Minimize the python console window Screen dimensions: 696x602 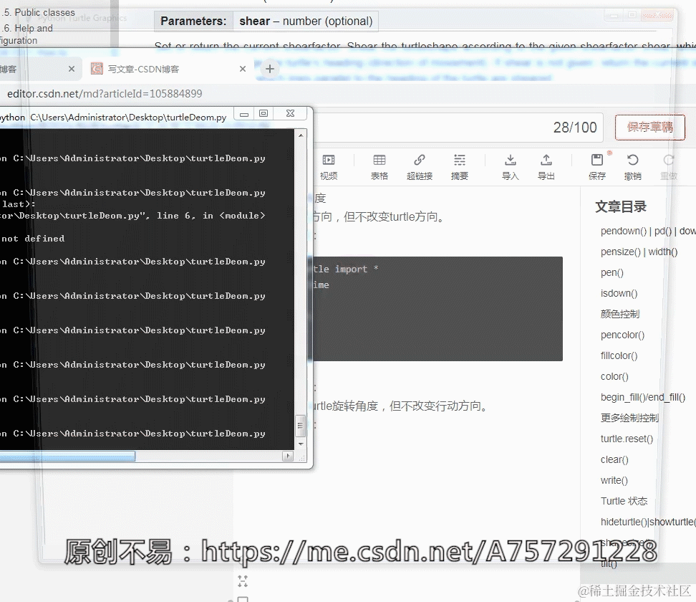click(x=243, y=114)
